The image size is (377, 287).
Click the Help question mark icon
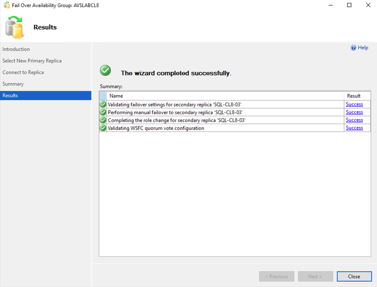pyautogui.click(x=353, y=48)
